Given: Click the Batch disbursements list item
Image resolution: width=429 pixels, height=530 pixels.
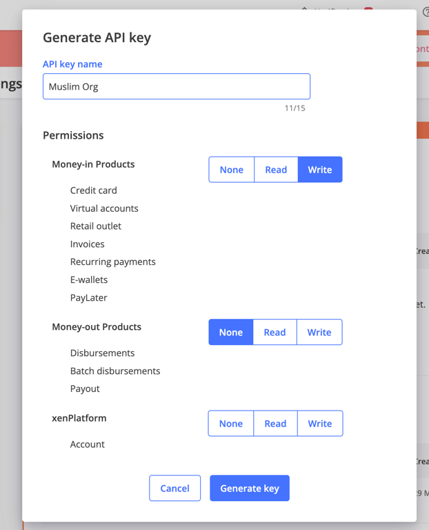Looking at the screenshot, I should pos(115,371).
